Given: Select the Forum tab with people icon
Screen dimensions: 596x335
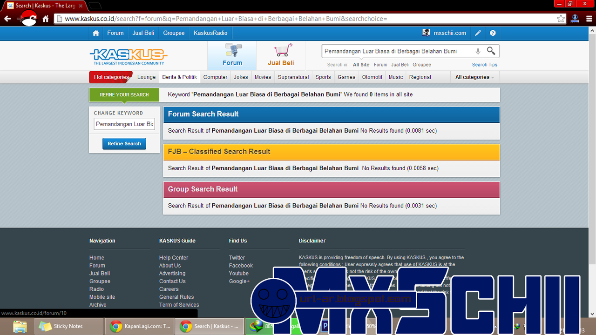Looking at the screenshot, I should click(x=232, y=55).
